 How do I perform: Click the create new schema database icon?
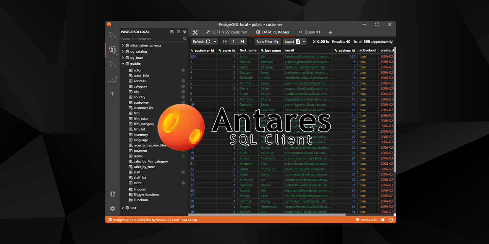pyautogui.click(x=172, y=32)
